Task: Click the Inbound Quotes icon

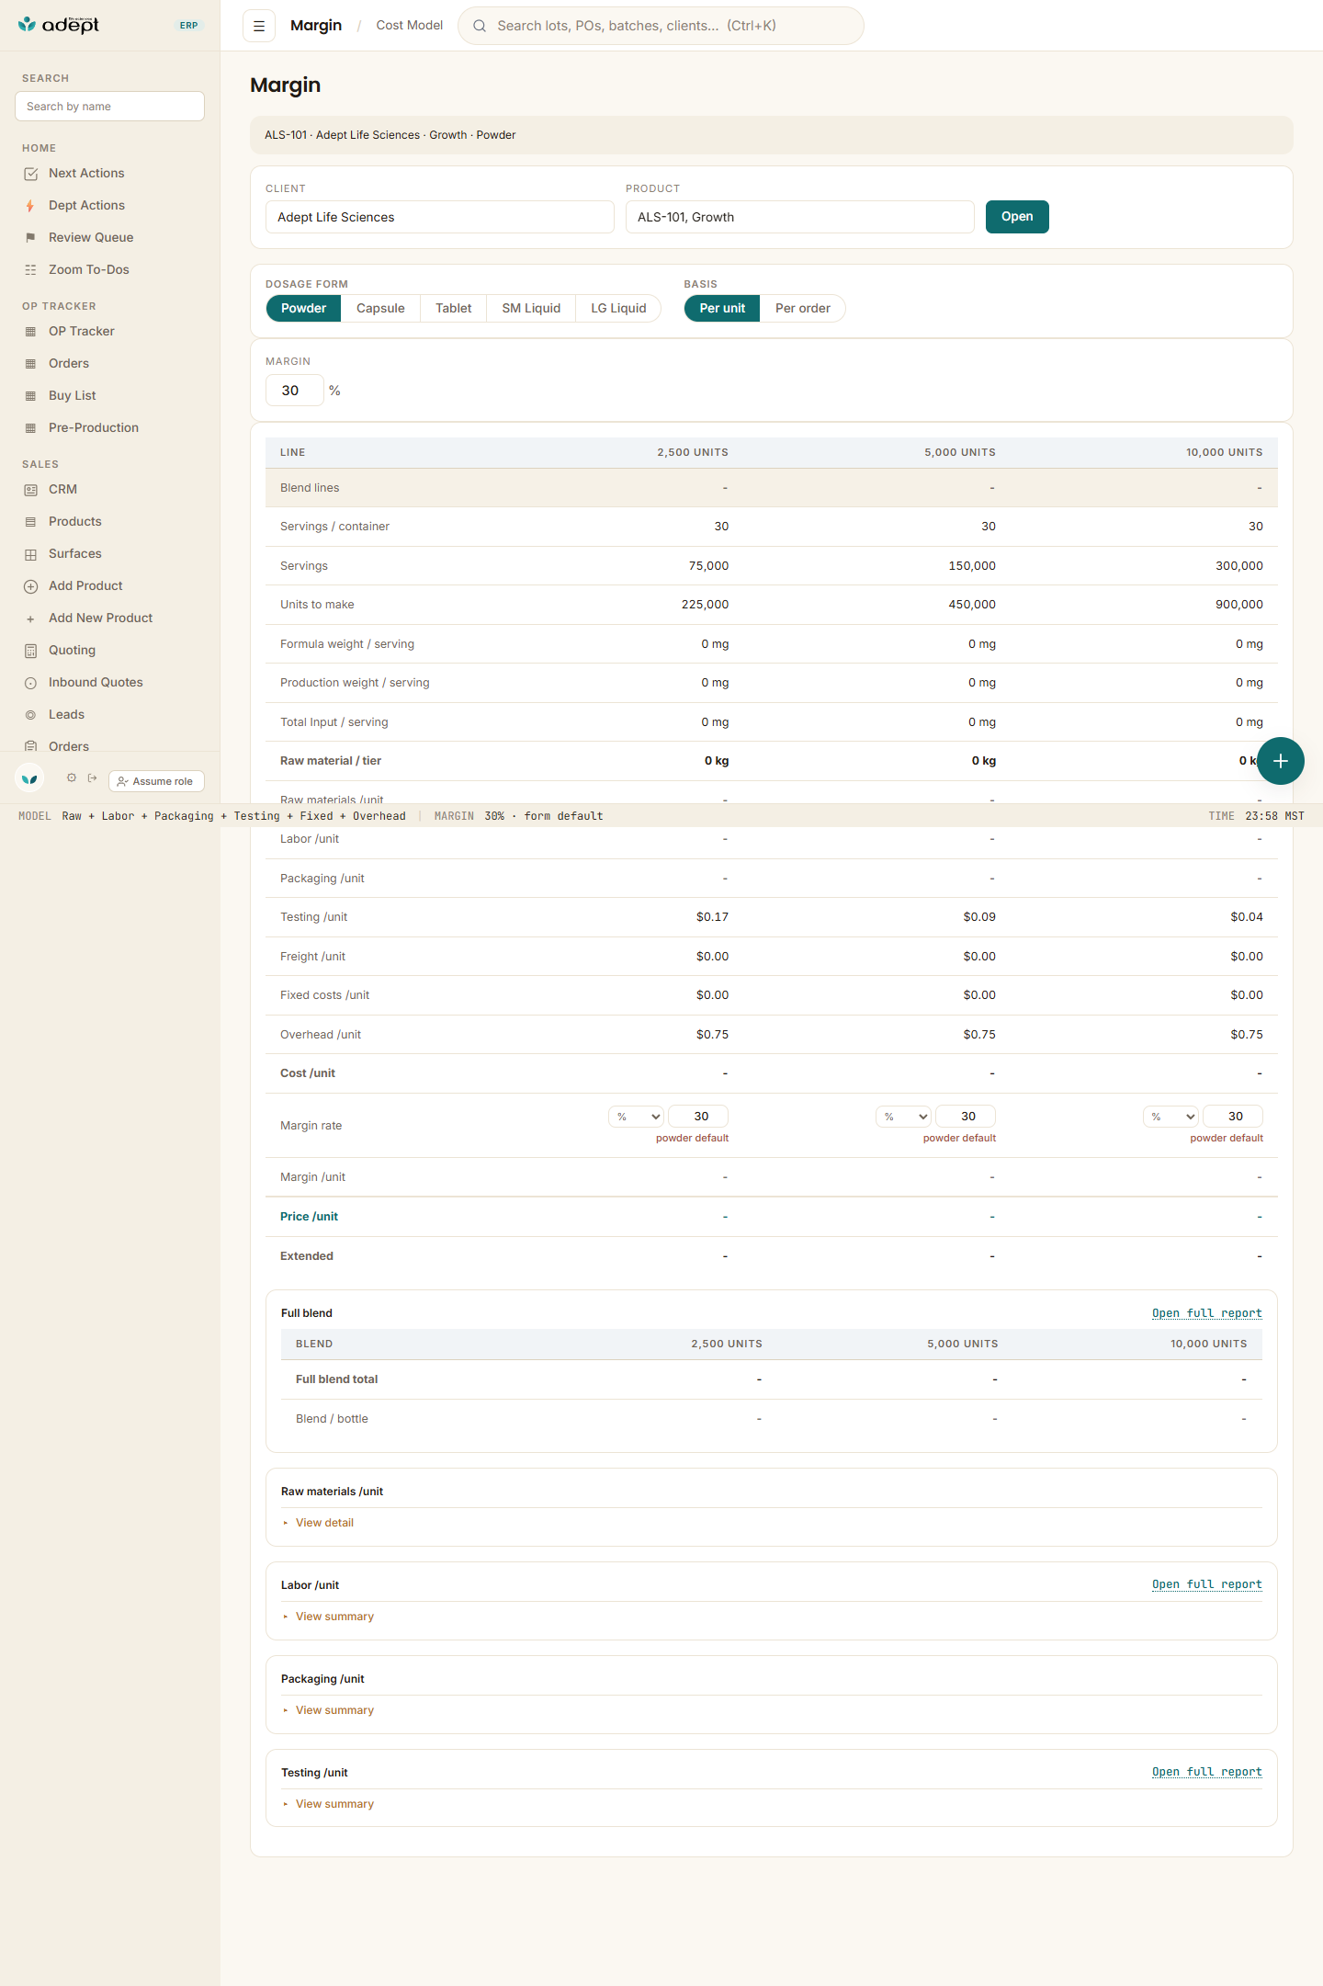Action: pos(30,683)
